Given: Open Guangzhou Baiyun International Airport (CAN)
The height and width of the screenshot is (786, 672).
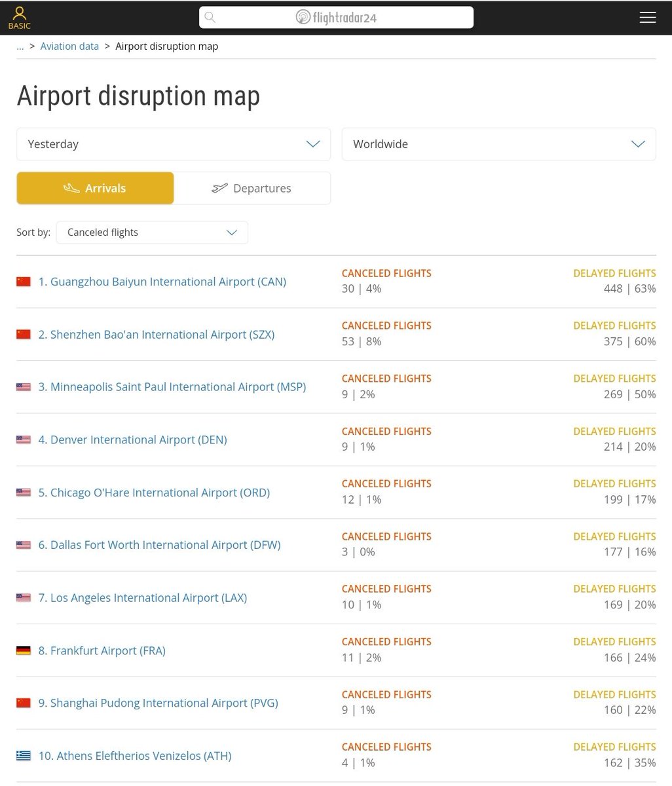Looking at the screenshot, I should point(162,282).
